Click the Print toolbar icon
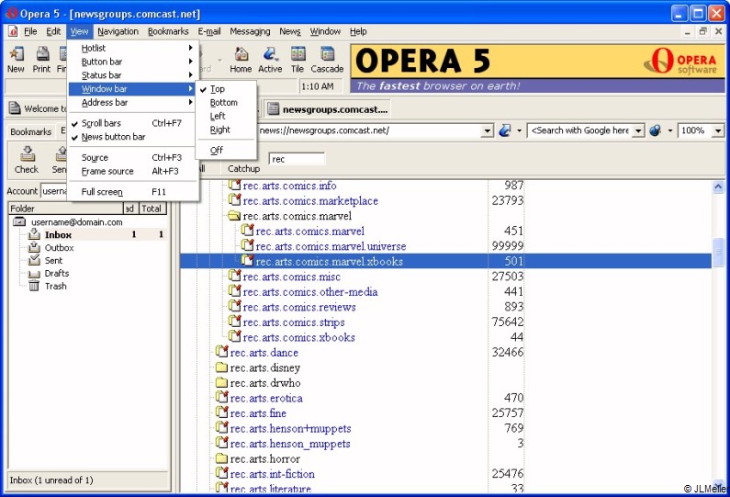The image size is (730, 497). [x=42, y=54]
